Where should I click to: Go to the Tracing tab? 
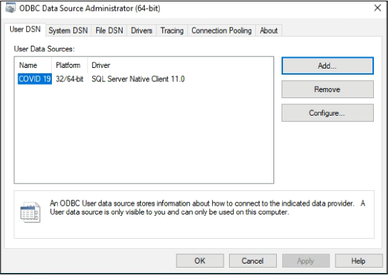tap(172, 31)
